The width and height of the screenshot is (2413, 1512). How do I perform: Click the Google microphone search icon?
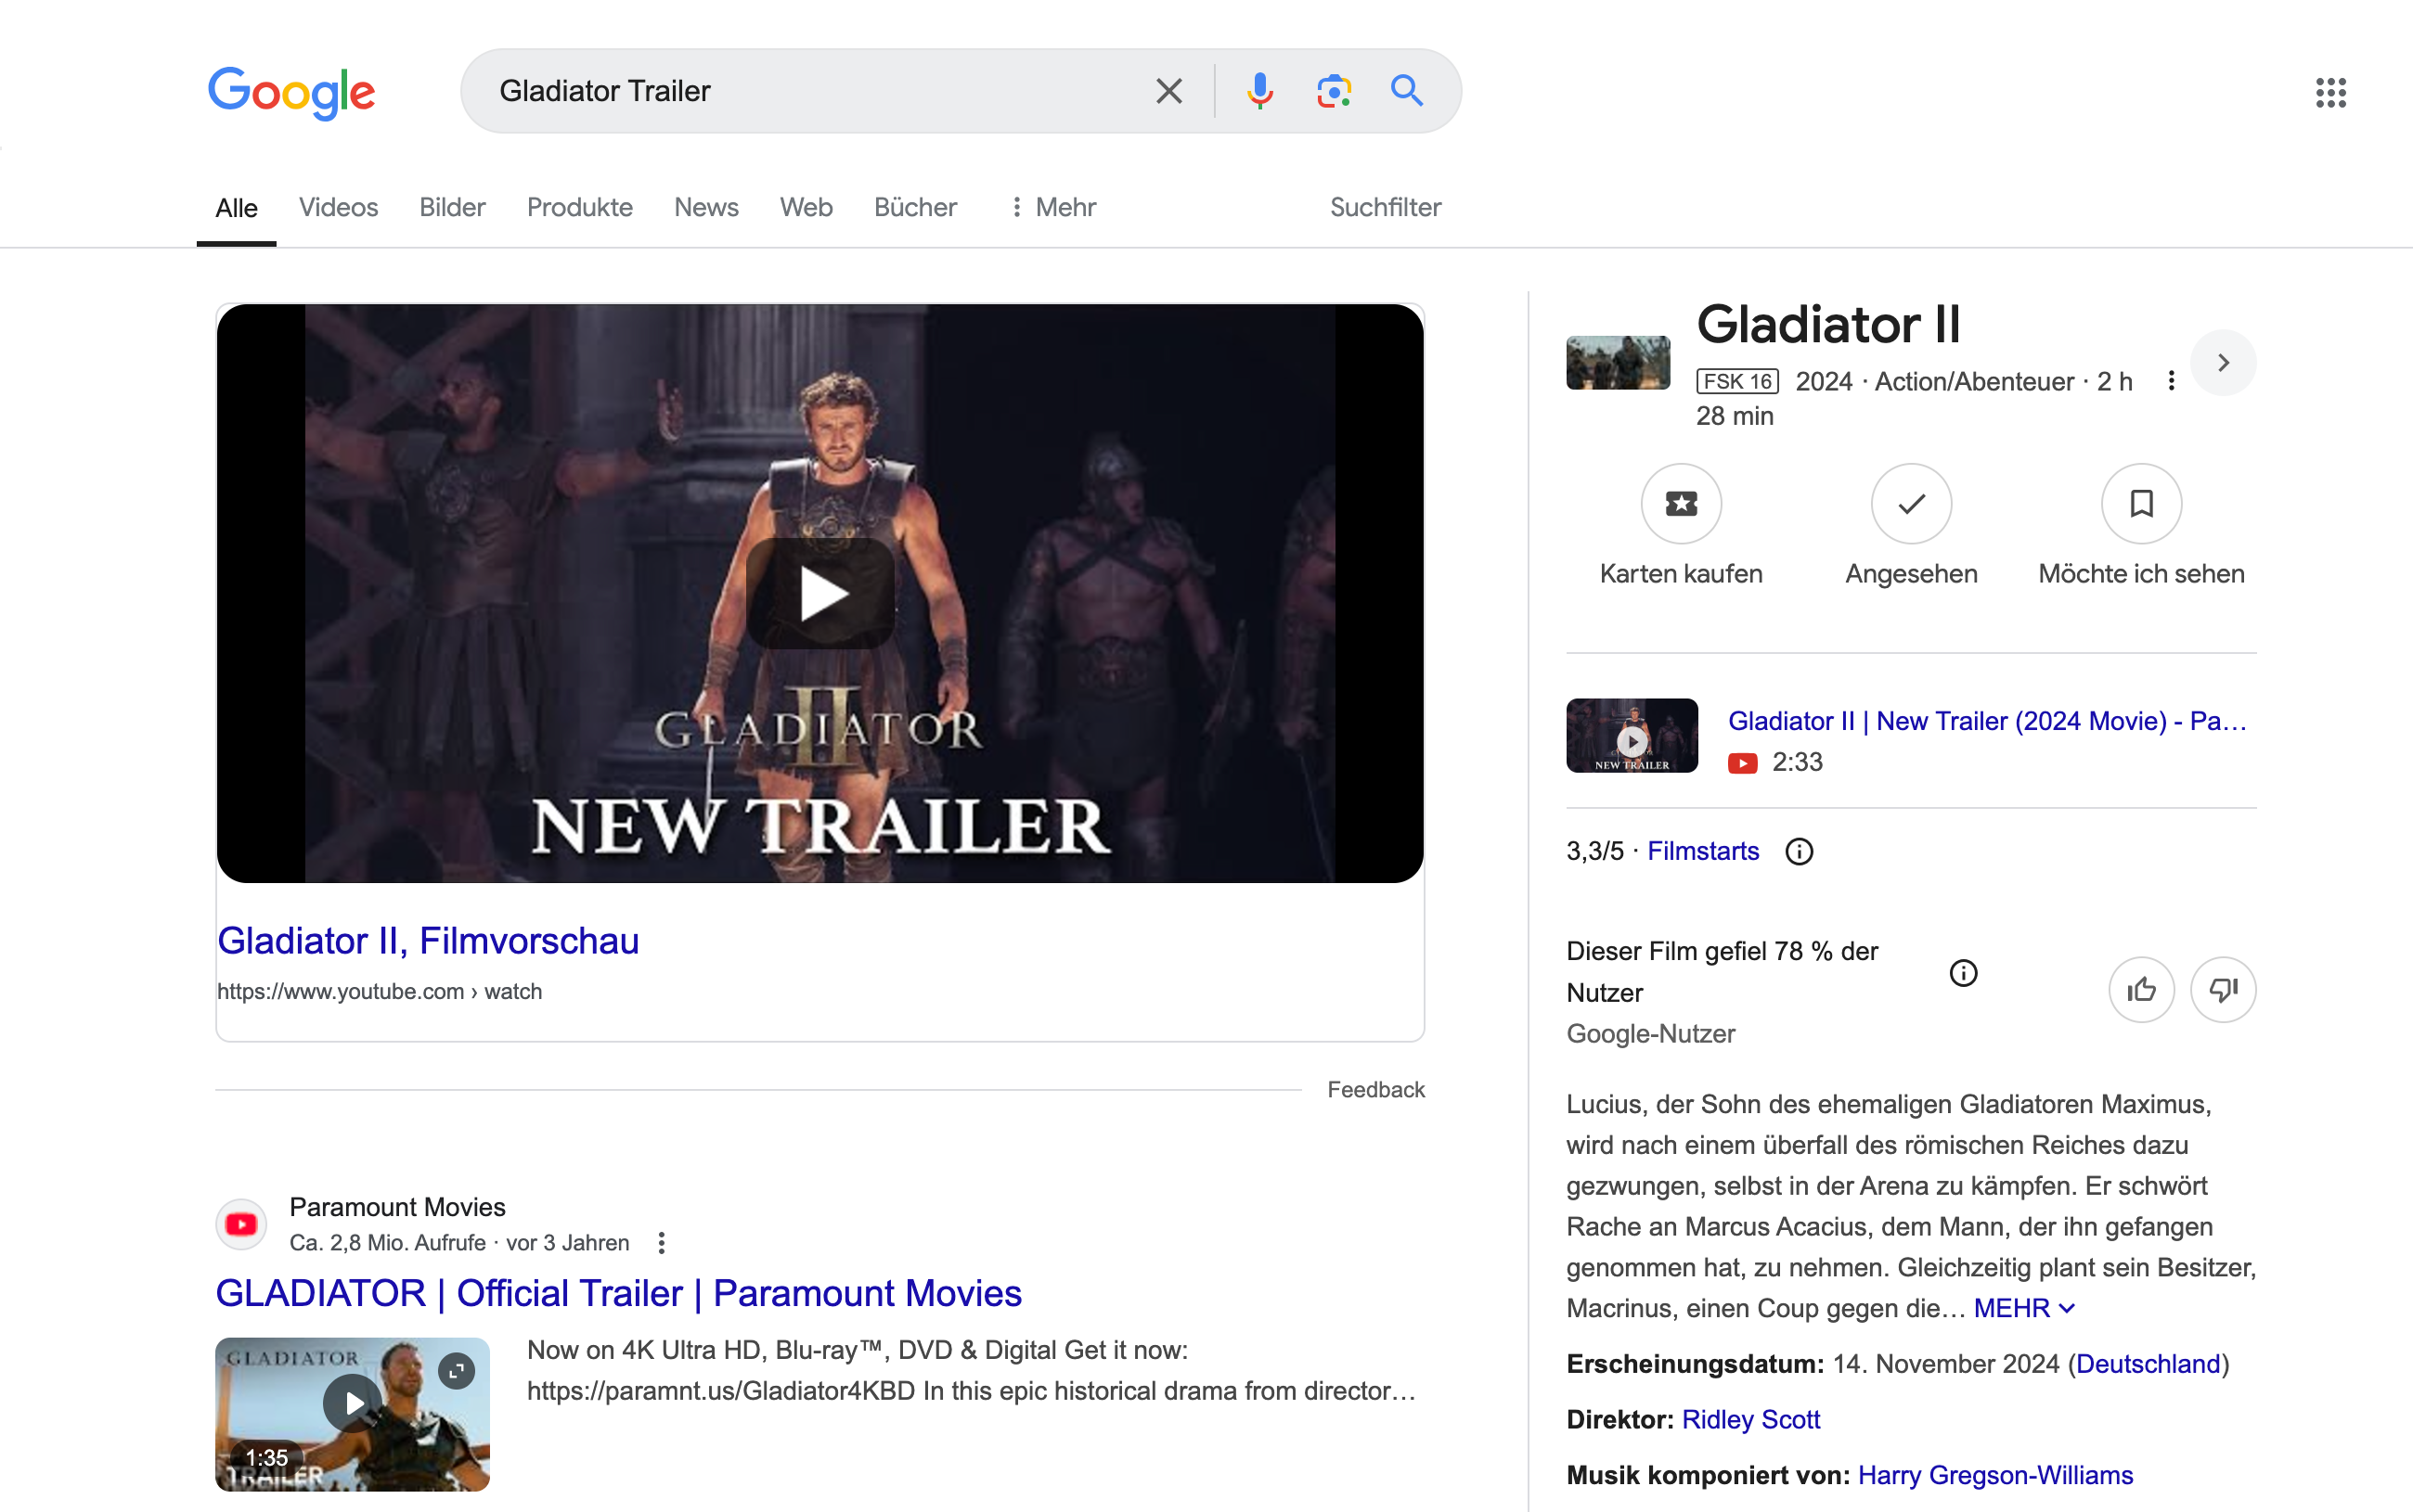[x=1257, y=91]
